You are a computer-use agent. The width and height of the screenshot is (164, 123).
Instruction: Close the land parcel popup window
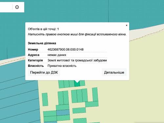pyautogui.click(x=127, y=25)
